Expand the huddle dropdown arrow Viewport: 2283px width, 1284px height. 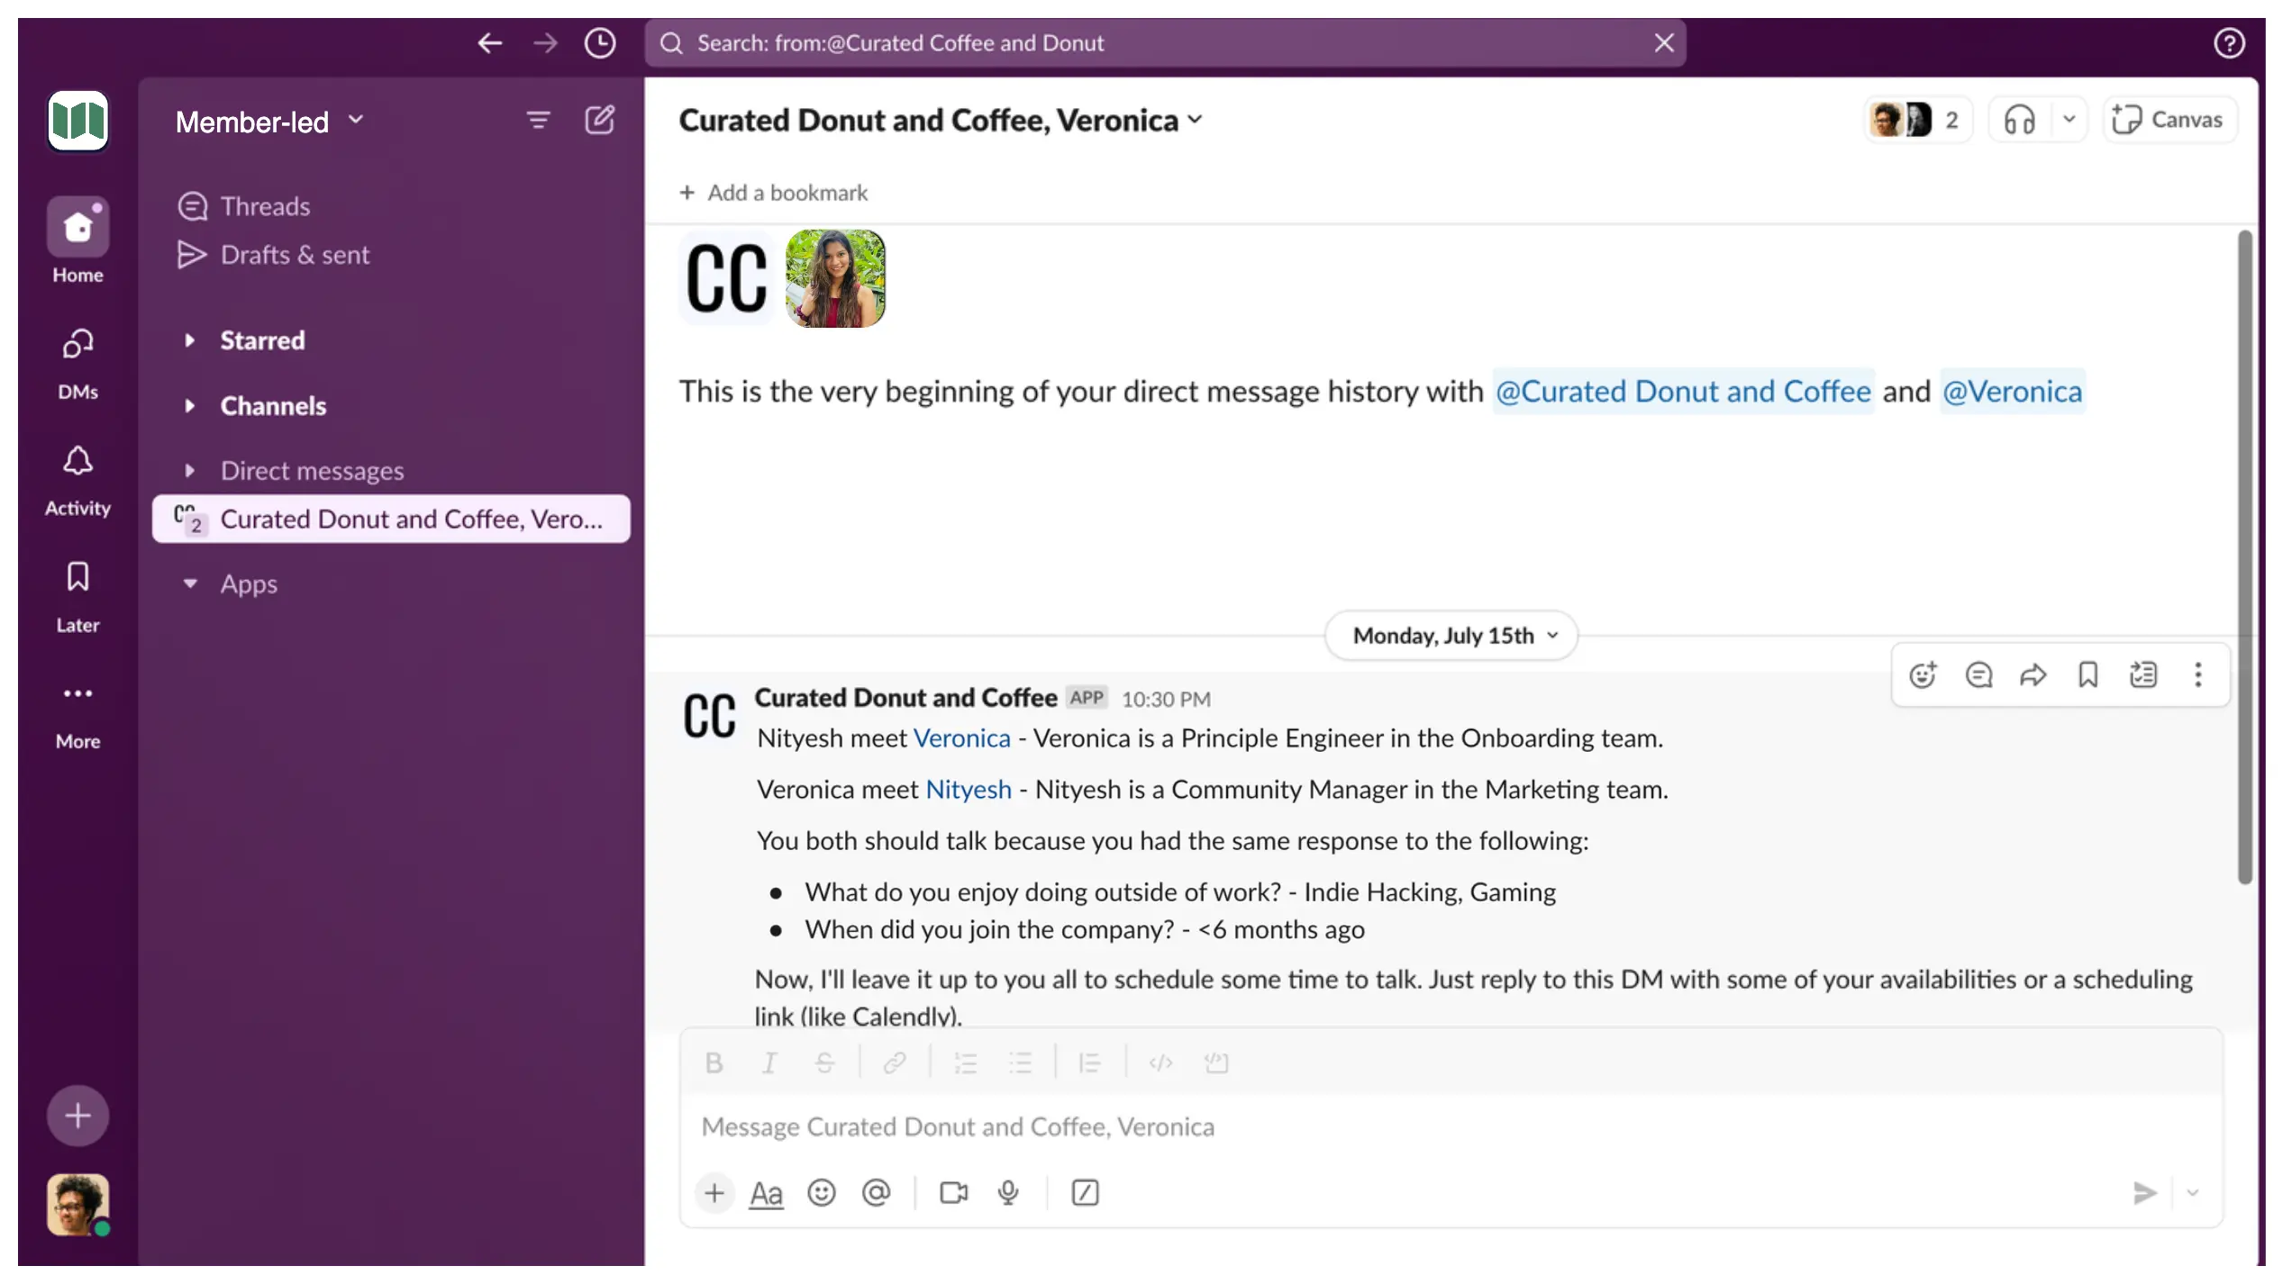click(2069, 119)
